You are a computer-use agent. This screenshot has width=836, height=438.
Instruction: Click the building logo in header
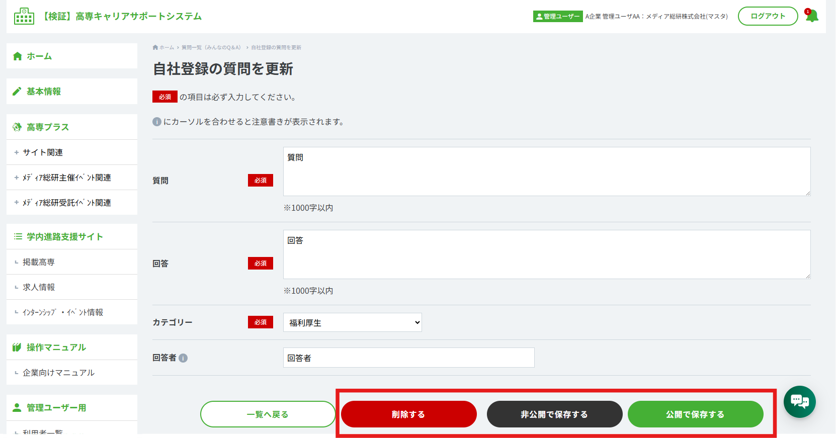click(24, 16)
